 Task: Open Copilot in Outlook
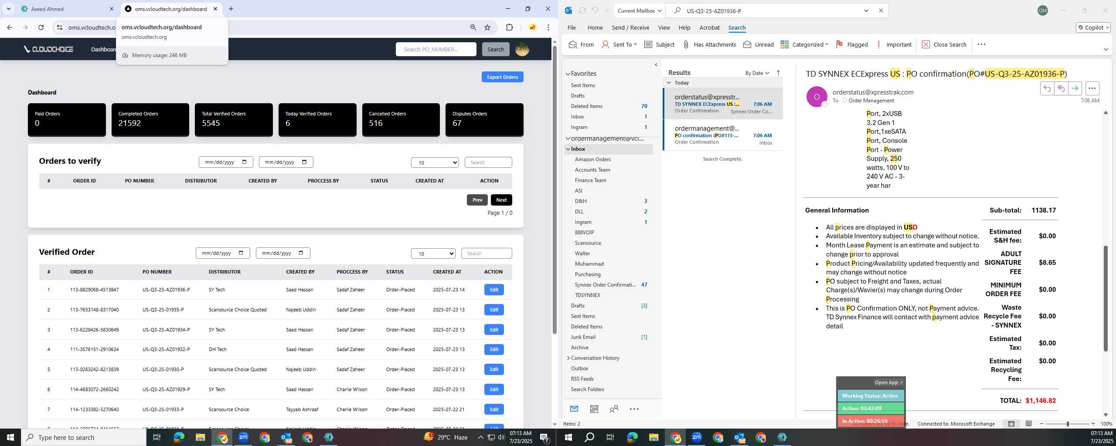(x=1093, y=27)
